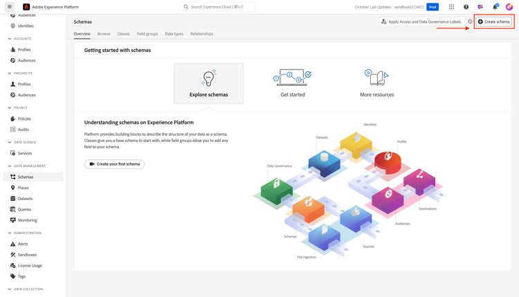Collapse the Accounts sidebar section
The height and width of the screenshot is (297, 519).
click(10, 39)
